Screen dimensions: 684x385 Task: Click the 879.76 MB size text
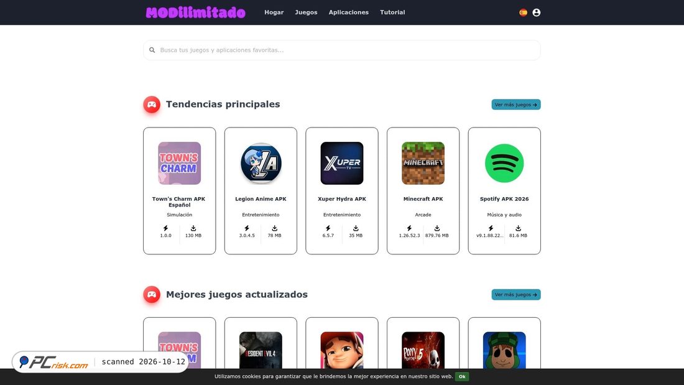[x=437, y=236]
